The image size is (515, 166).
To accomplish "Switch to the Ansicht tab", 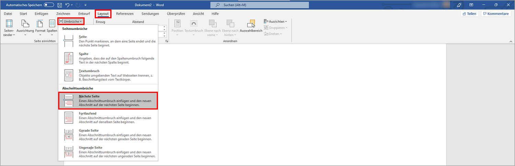I will click(198, 14).
